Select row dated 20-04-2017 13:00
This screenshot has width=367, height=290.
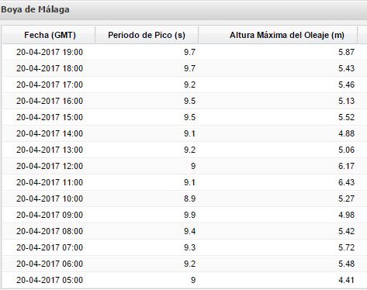point(179,150)
